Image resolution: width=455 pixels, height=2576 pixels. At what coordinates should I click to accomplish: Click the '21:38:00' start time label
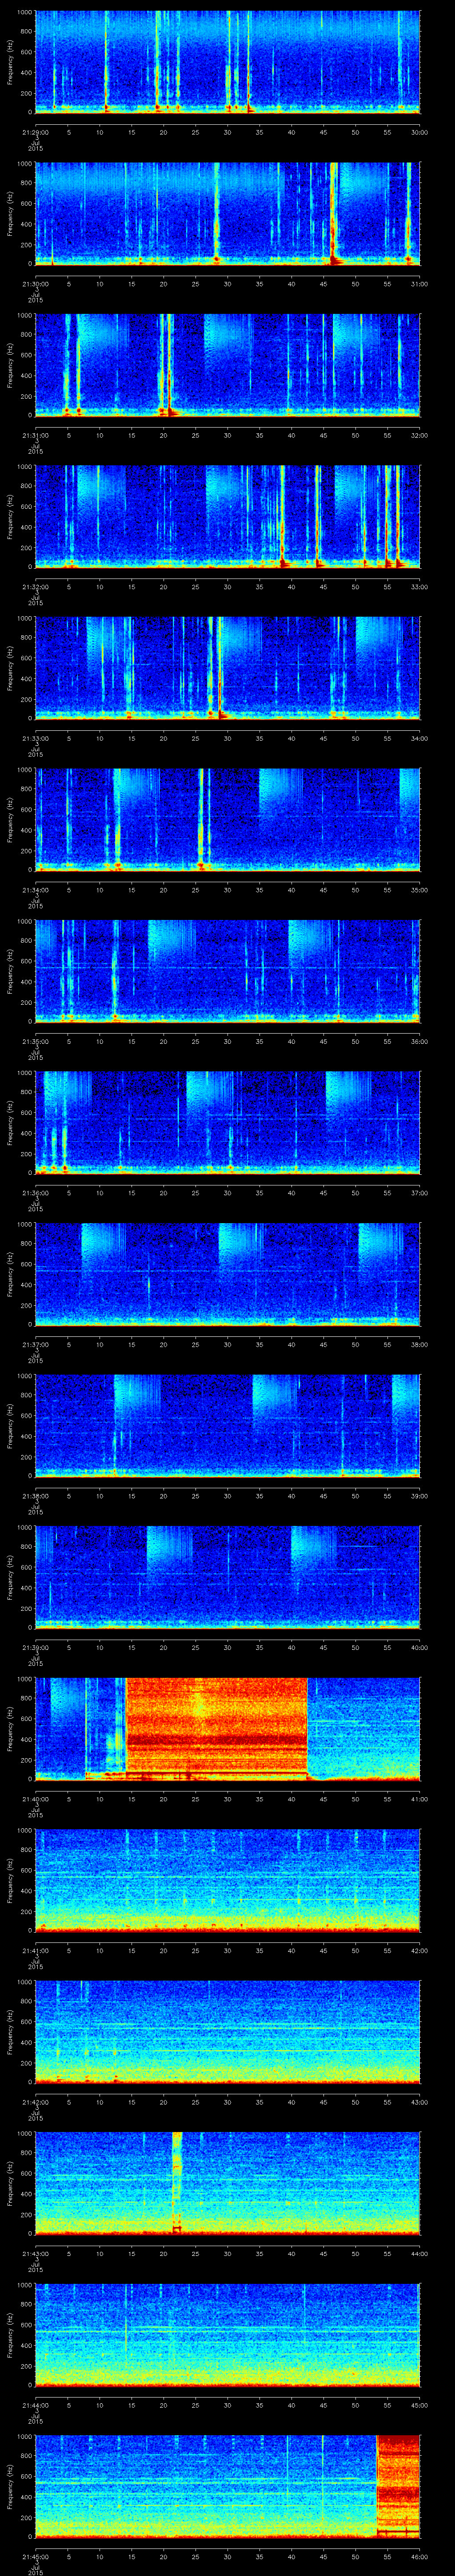click(35, 1495)
